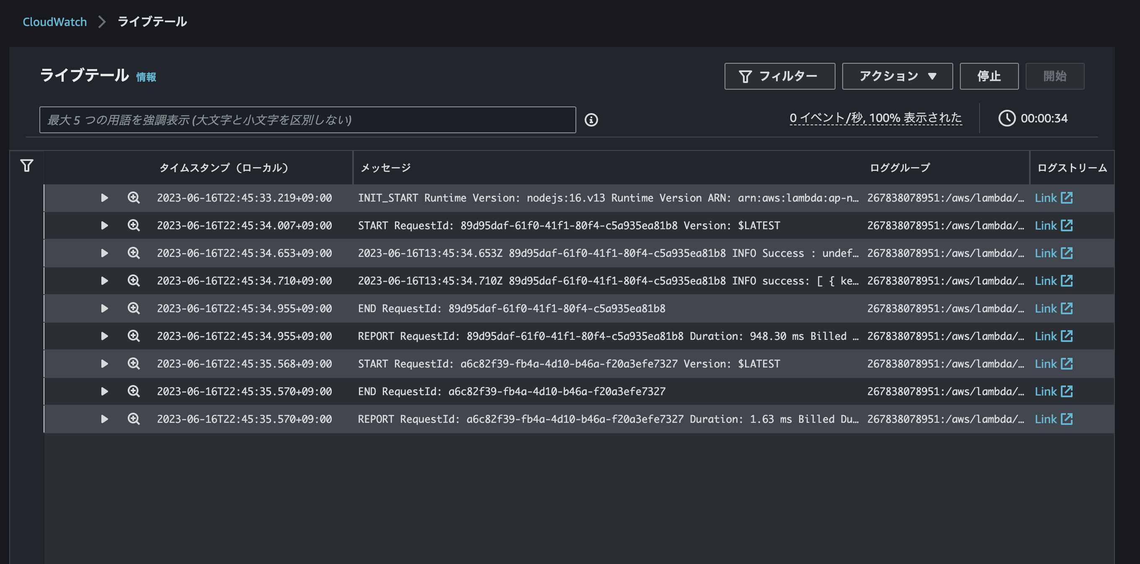Click the filter funnel icon above the log rows
This screenshot has width=1140, height=564.
[x=26, y=166]
